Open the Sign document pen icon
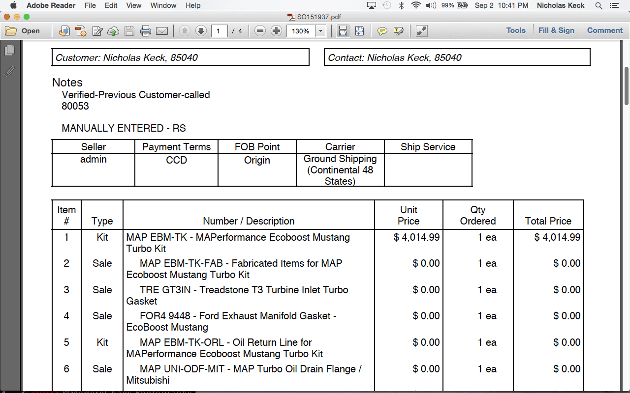The width and height of the screenshot is (630, 393). [x=97, y=31]
